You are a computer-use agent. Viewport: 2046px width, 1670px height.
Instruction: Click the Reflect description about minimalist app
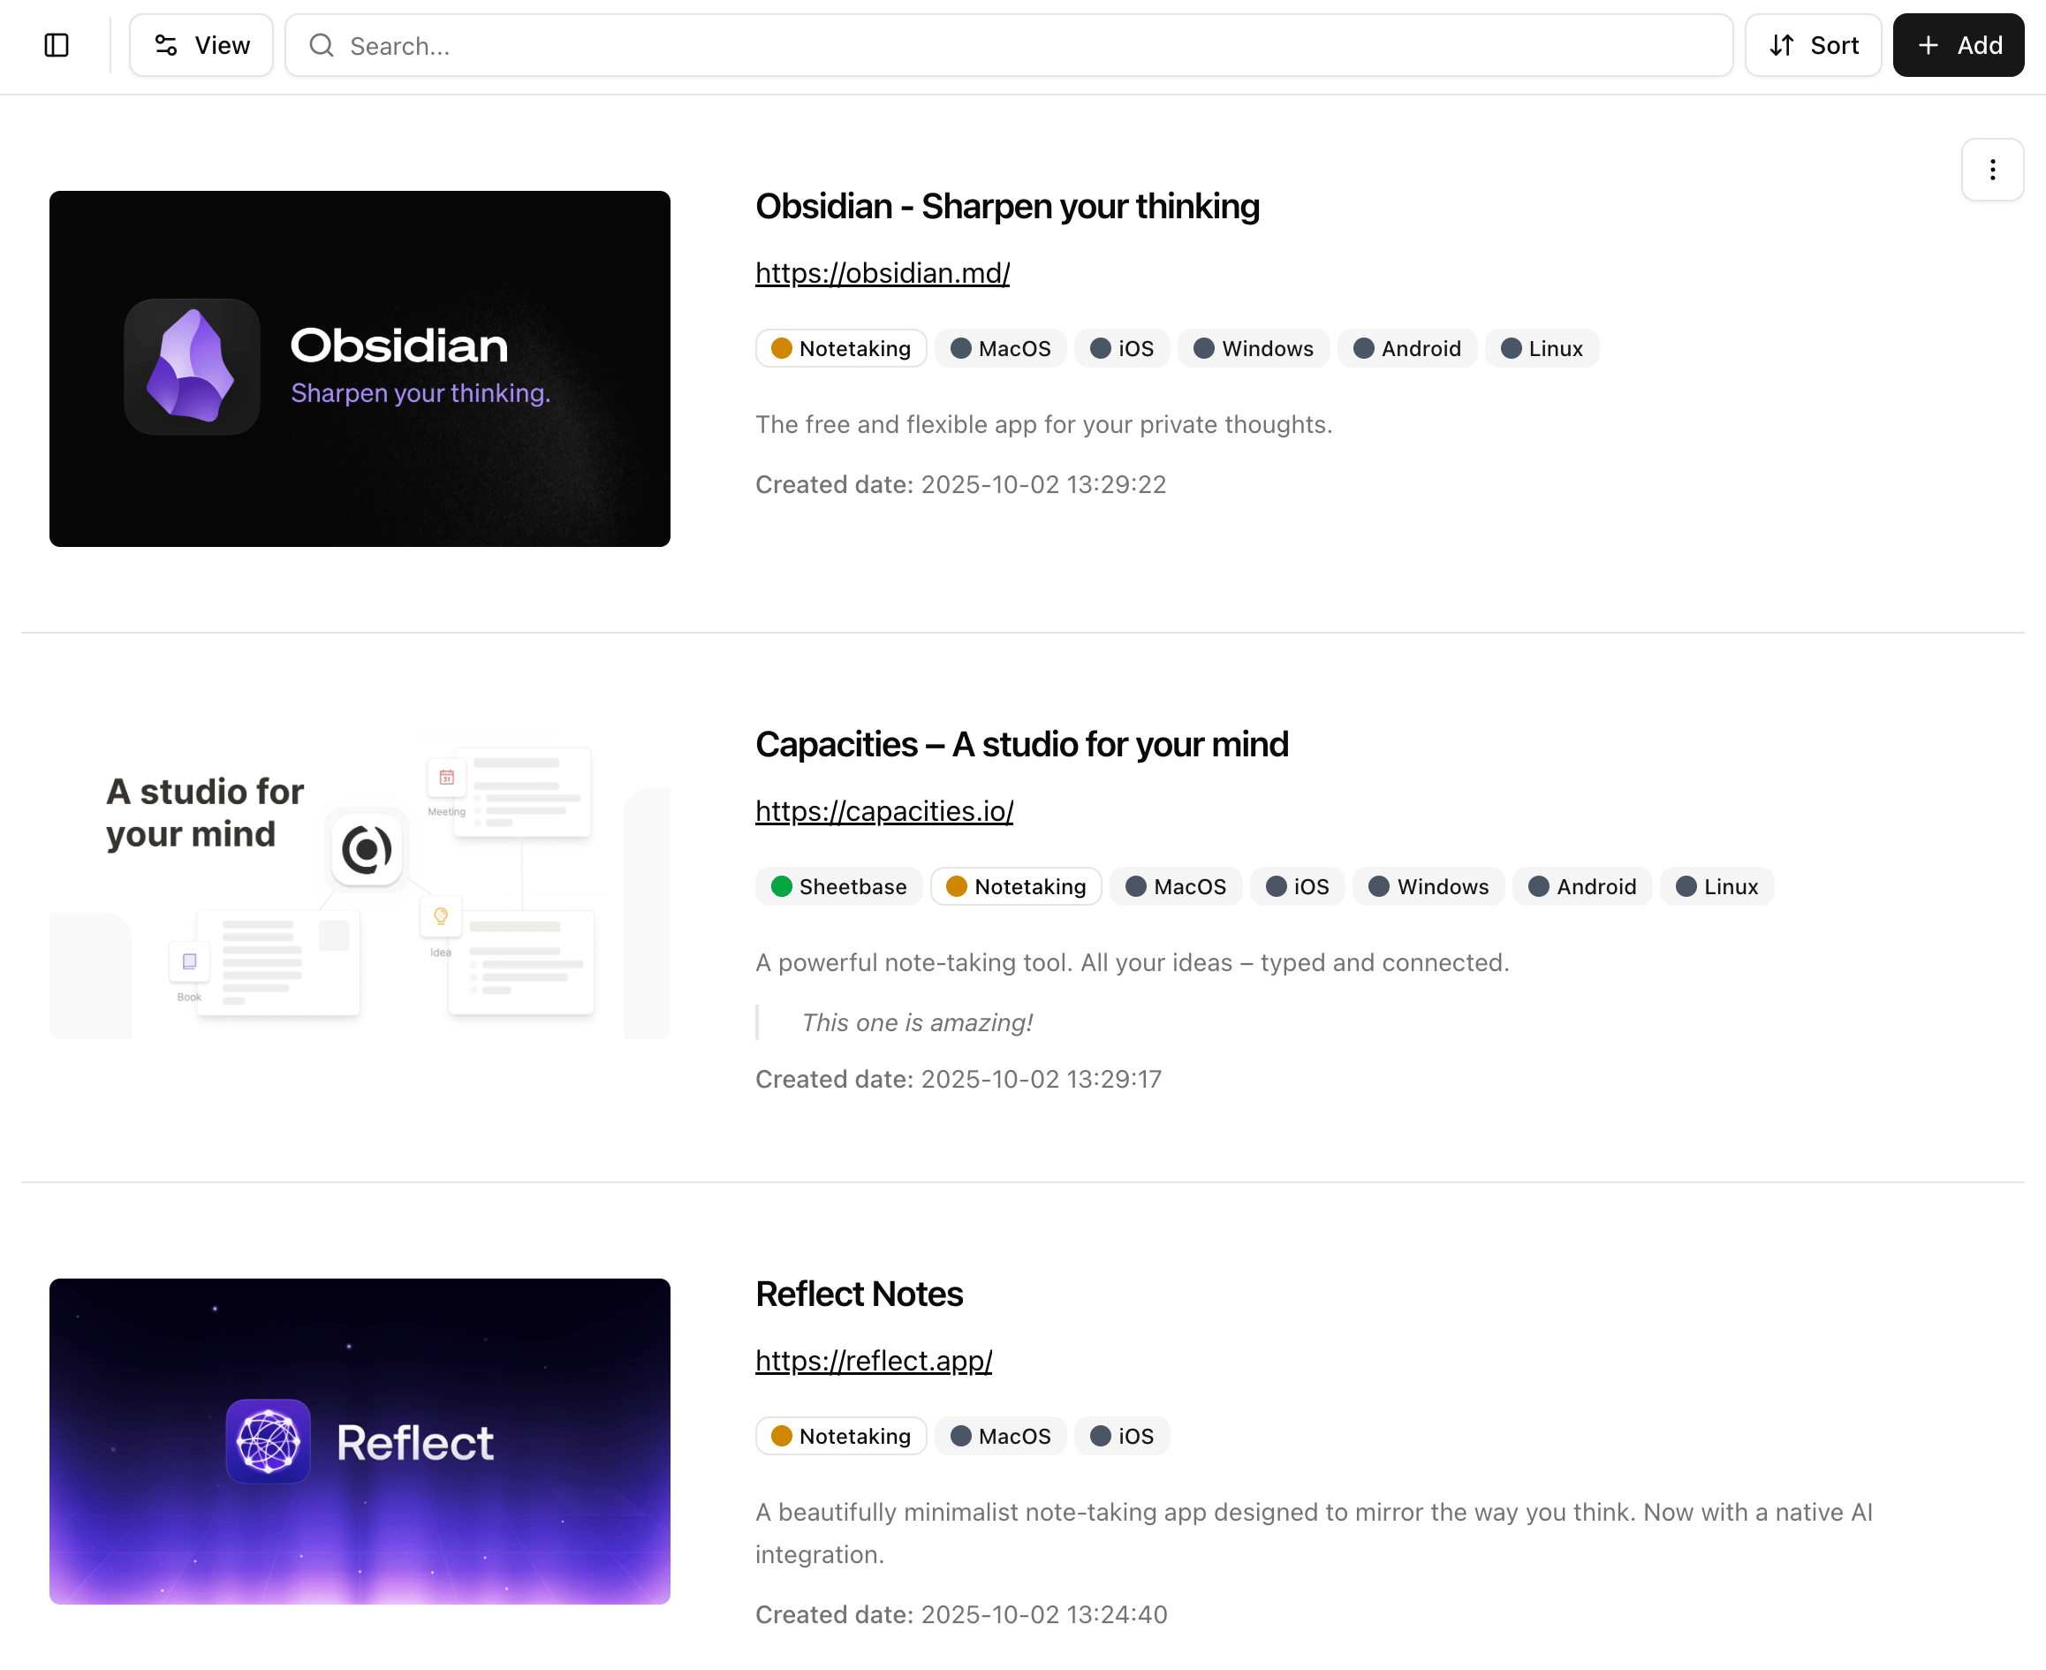(x=1314, y=1532)
